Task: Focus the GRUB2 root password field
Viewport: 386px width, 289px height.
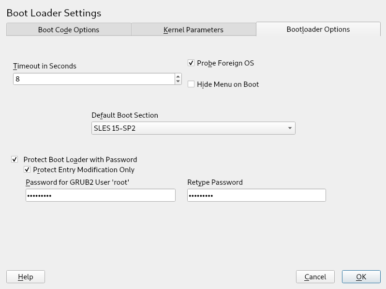Action: tap(100, 195)
